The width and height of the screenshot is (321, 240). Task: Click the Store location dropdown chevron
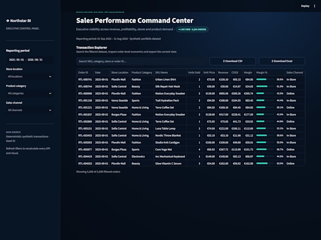[x=50, y=77]
